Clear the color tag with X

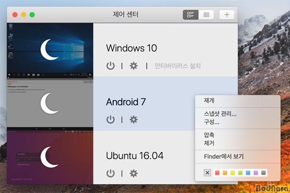click(207, 173)
